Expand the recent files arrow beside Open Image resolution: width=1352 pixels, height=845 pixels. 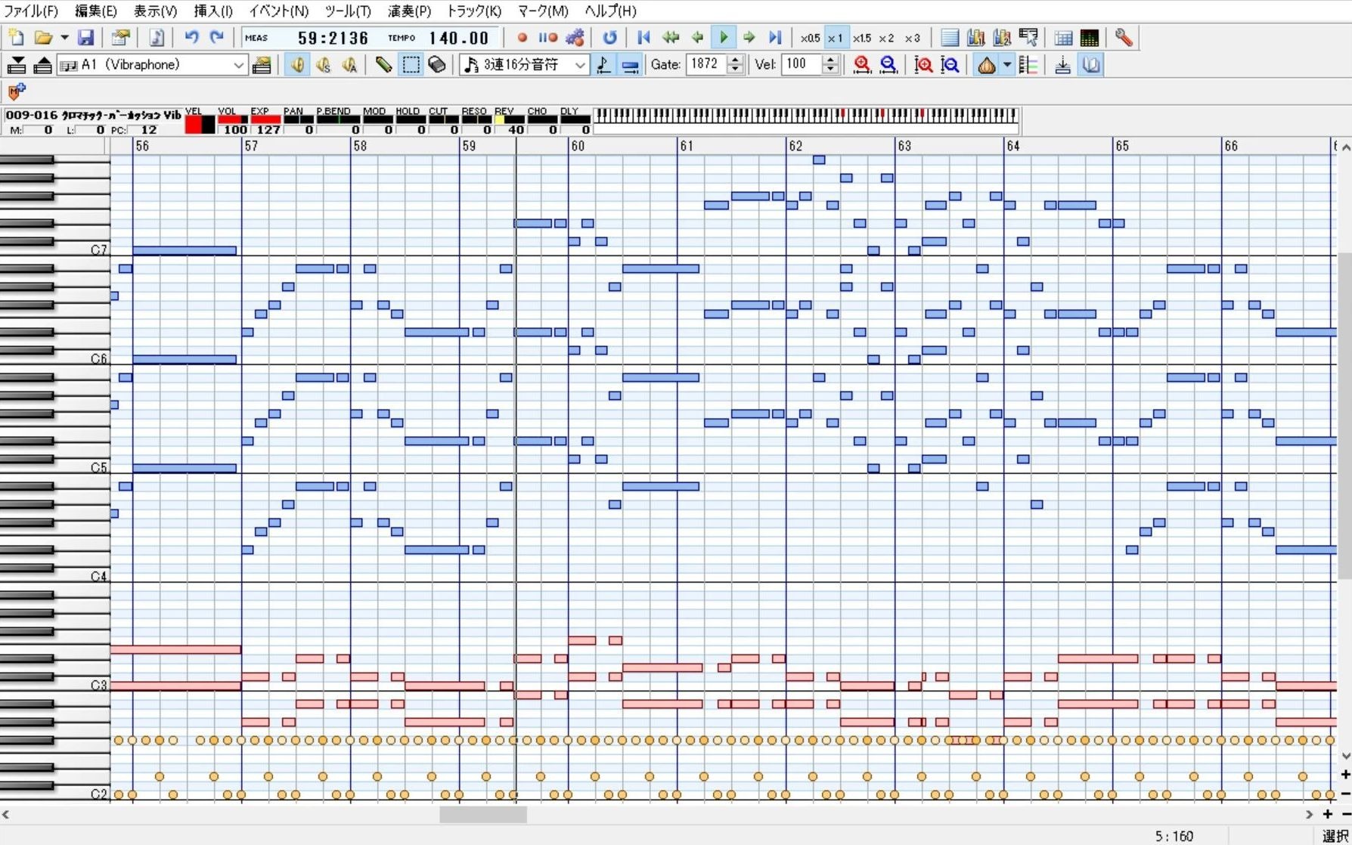pyautogui.click(x=64, y=38)
